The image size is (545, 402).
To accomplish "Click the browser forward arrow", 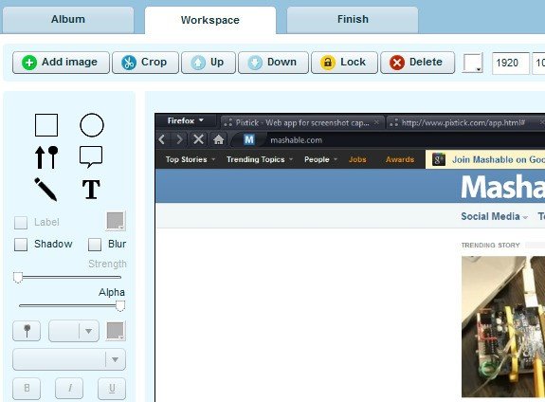I will (179, 139).
